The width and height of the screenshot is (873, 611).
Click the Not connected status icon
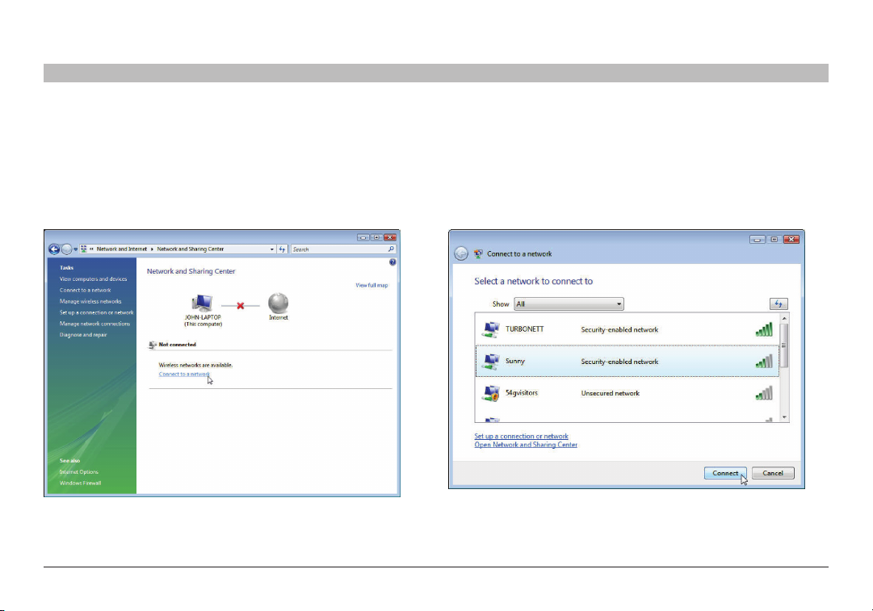click(153, 345)
